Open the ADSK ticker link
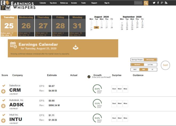Viewport: 176px width, 126px height. click(x=17, y=105)
